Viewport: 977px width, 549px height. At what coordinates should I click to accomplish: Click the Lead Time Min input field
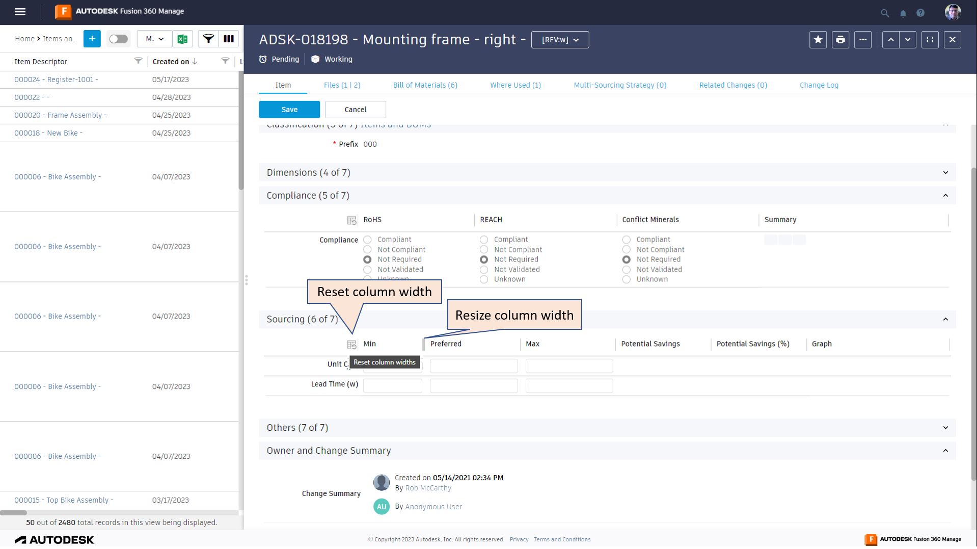pos(393,386)
